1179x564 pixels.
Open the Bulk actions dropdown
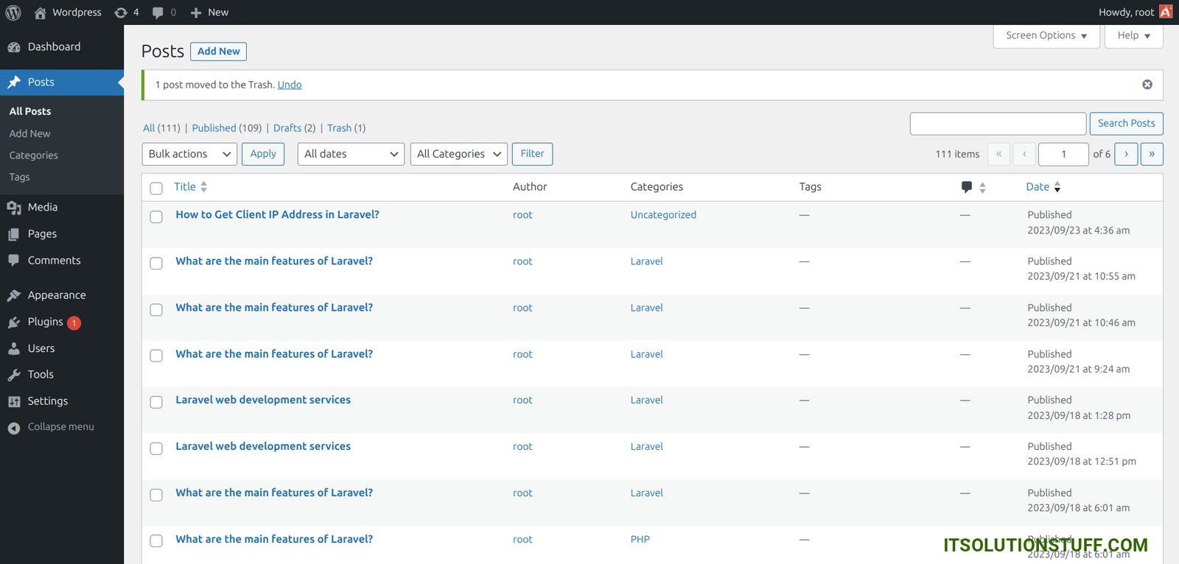(189, 154)
